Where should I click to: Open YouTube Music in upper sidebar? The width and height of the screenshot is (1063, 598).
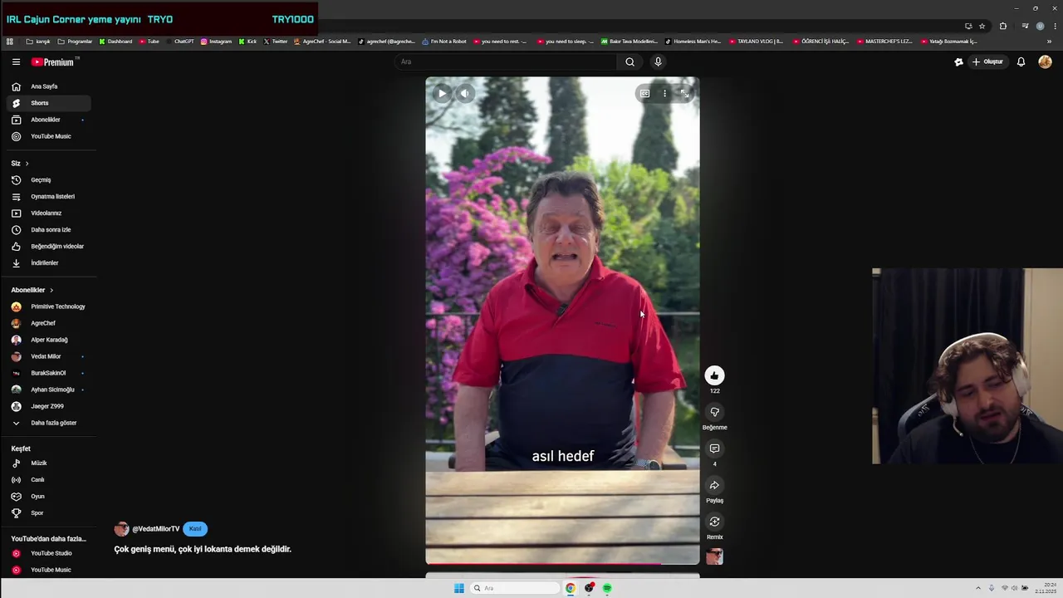click(x=49, y=136)
